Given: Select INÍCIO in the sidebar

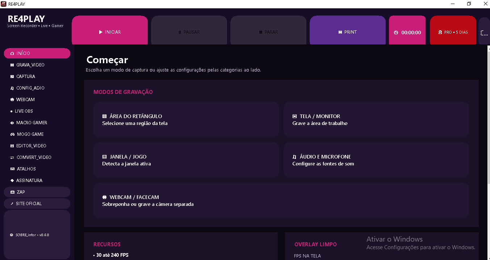Looking at the screenshot, I should (x=37, y=53).
